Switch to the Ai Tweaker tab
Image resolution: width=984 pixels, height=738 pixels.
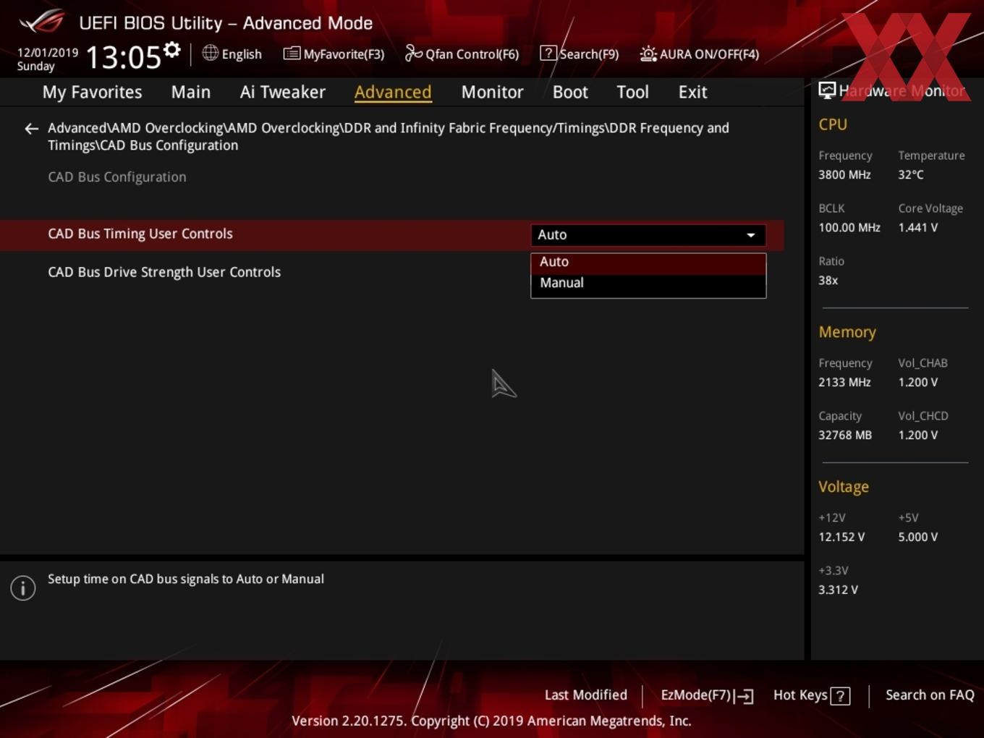click(283, 92)
